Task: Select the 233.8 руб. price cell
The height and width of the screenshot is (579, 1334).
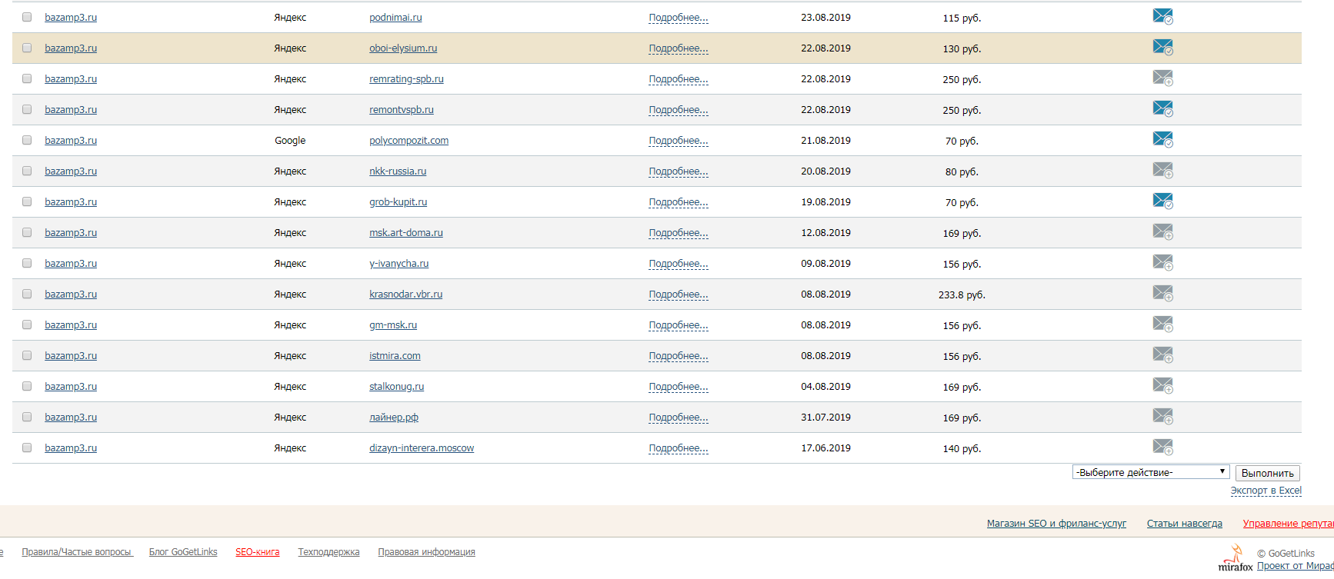Action: click(962, 294)
